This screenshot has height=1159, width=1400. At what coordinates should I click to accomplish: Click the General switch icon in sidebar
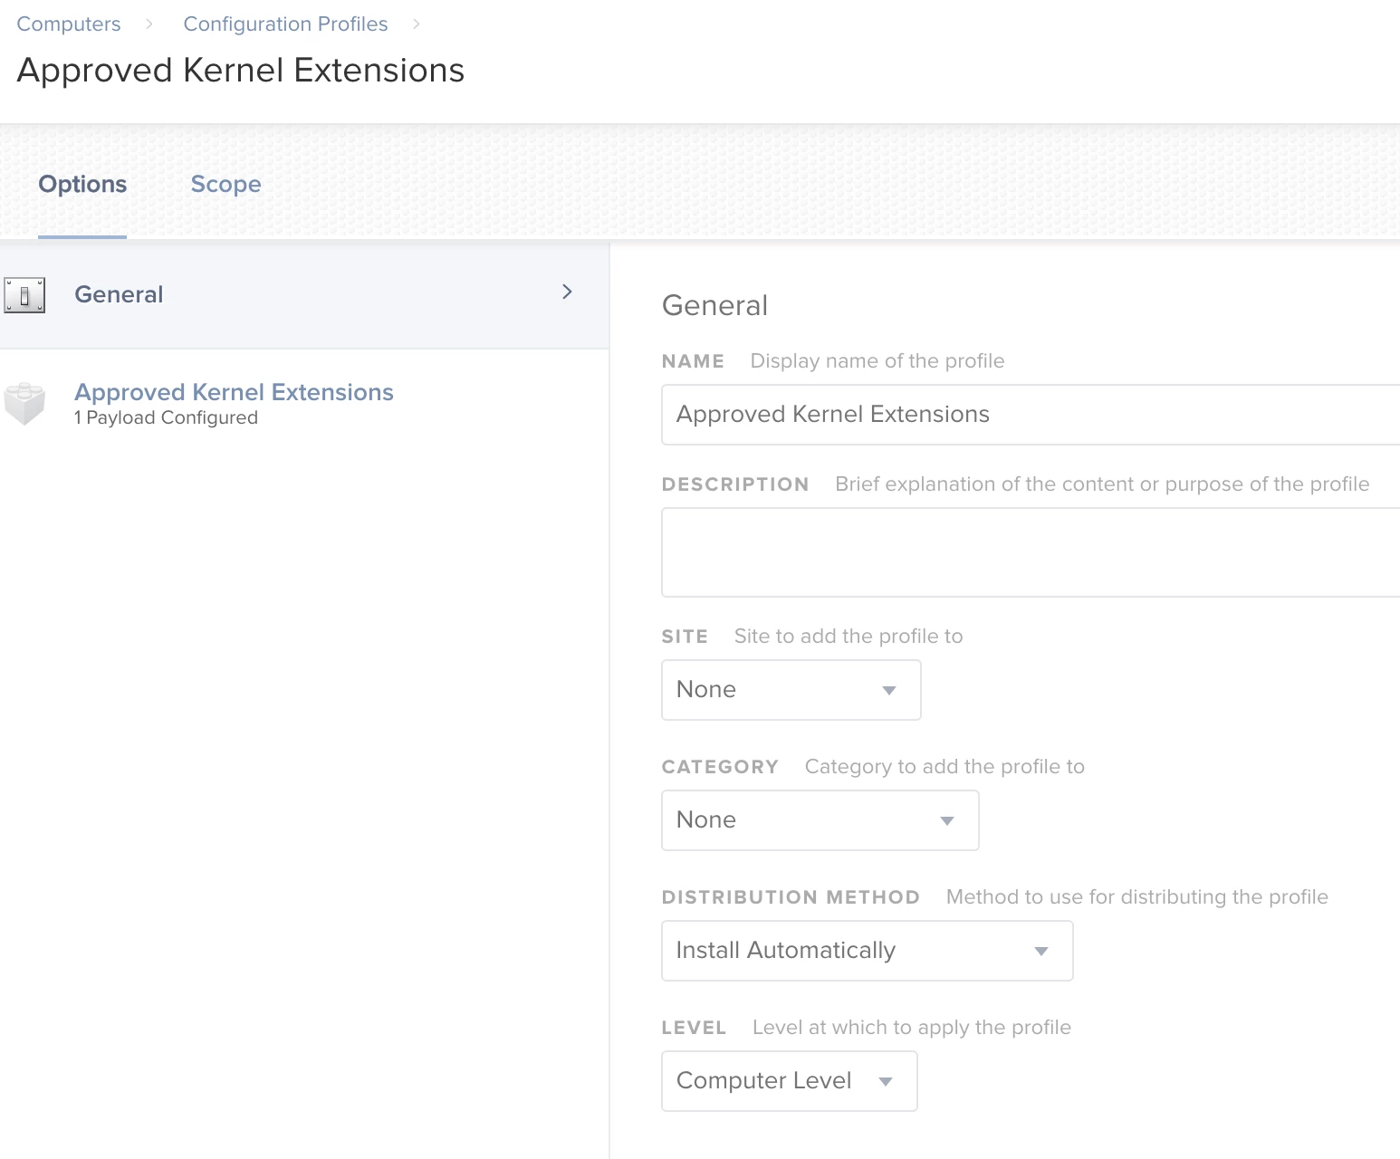(24, 295)
